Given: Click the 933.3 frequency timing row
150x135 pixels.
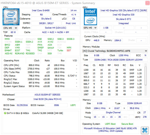Looking at the screenshot, I should 112,77.
